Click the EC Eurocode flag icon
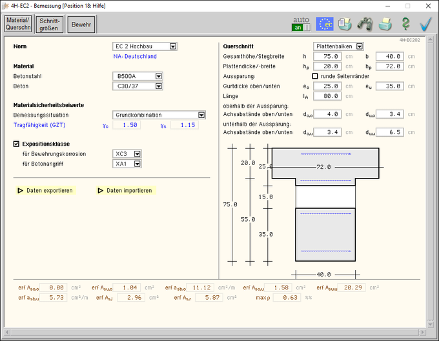The width and height of the screenshot is (439, 341). (325, 24)
